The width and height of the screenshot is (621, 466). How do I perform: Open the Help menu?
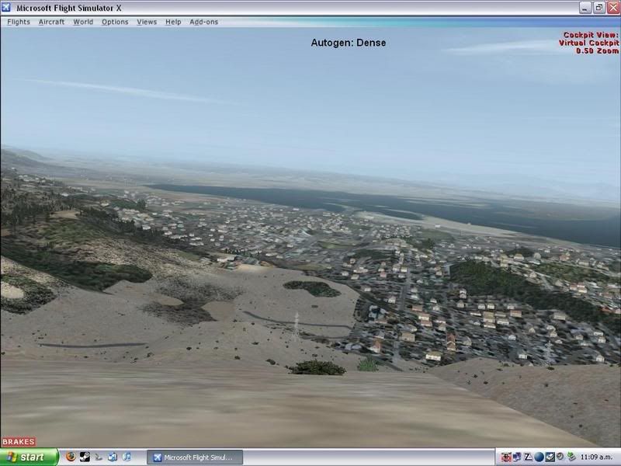click(173, 22)
